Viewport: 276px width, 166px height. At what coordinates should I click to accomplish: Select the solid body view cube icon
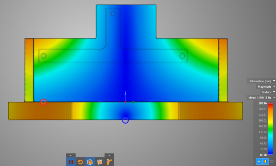(90, 162)
